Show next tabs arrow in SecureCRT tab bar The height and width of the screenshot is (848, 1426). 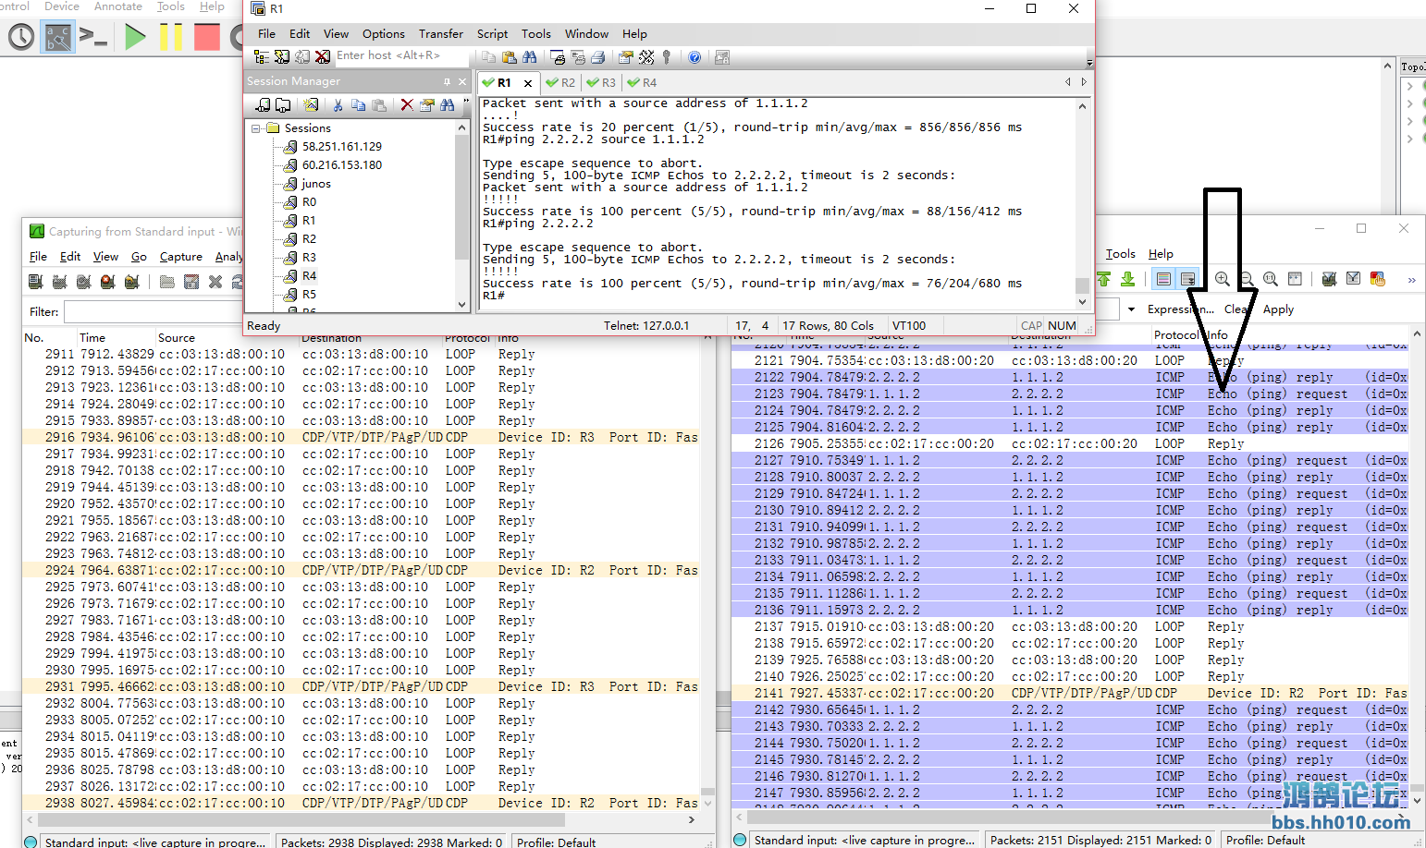click(1085, 82)
